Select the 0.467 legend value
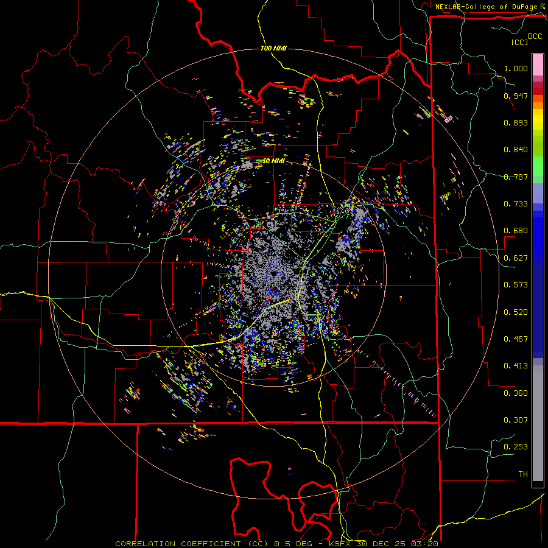This screenshot has height=548, width=548. [516, 339]
